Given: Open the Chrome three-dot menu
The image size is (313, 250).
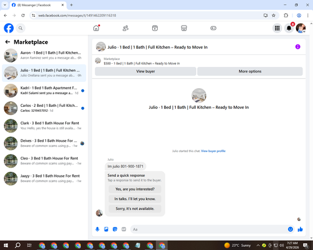Looking at the screenshot, I should 308,16.
